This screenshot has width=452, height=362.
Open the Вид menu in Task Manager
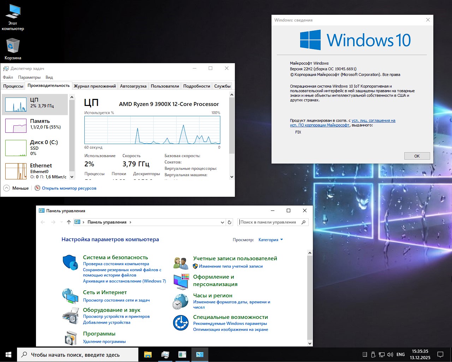(x=49, y=77)
